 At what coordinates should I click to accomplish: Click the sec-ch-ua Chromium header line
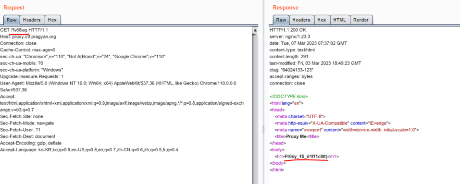point(83,57)
